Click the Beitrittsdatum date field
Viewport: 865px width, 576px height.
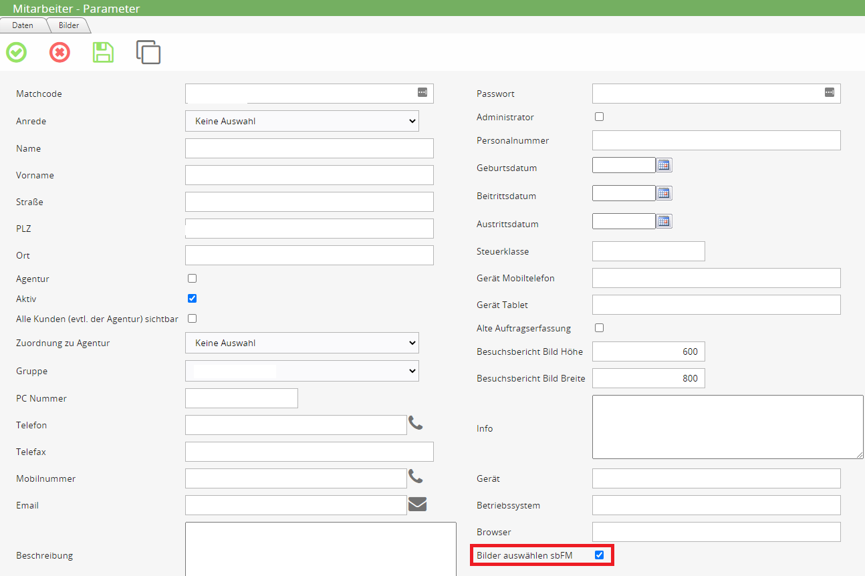click(624, 193)
